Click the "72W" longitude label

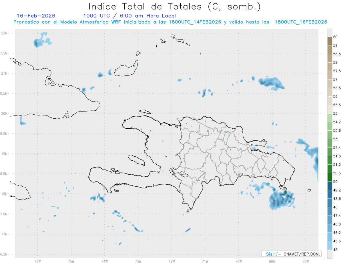[x=171, y=261]
